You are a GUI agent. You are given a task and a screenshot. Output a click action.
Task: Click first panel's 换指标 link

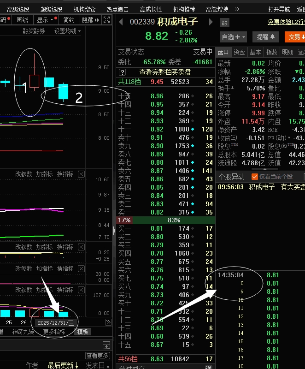pyautogui.click(x=65, y=174)
